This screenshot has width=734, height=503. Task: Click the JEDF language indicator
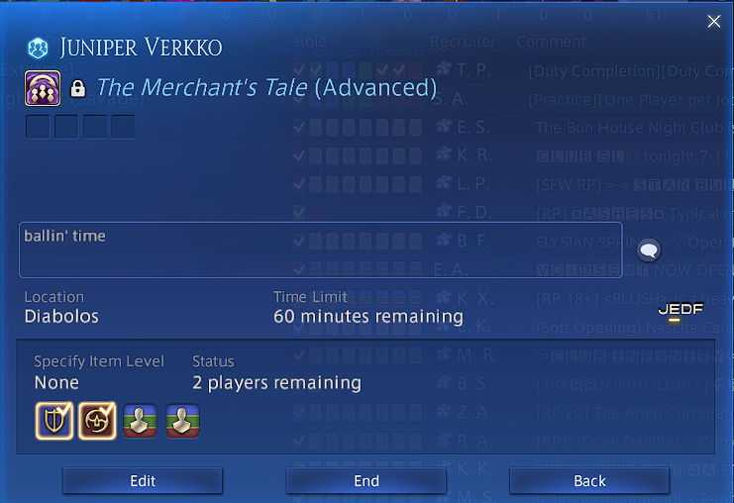681,311
